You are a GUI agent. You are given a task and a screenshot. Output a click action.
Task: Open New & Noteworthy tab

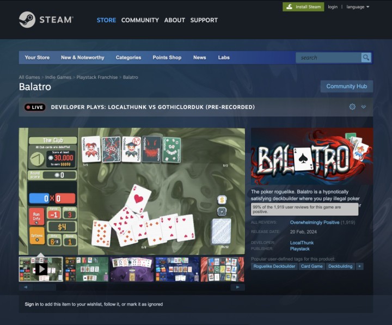coord(83,58)
